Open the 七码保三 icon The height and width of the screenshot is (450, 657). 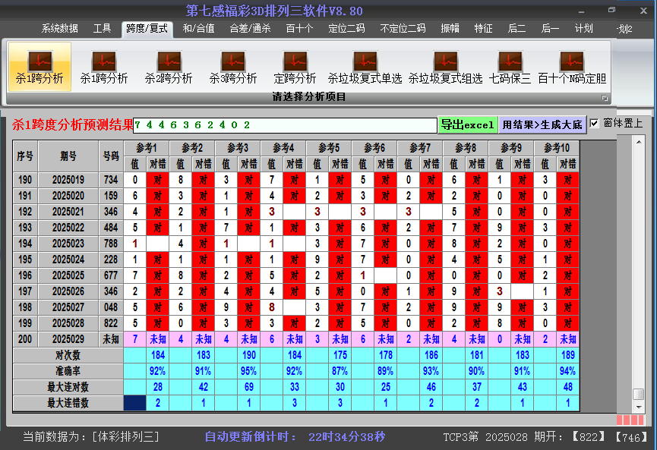510,67
